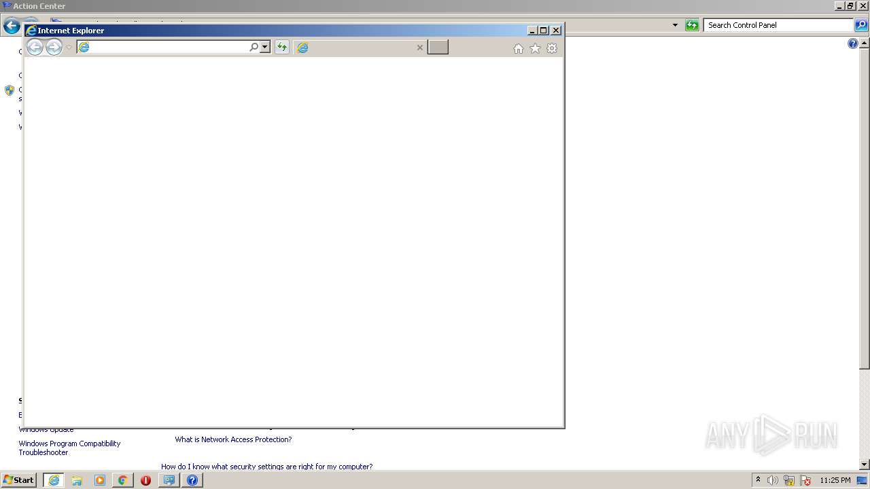Screen dimensions: 870x489
Task: Refresh the page in Internet Explorer
Action: pyautogui.click(x=282, y=47)
